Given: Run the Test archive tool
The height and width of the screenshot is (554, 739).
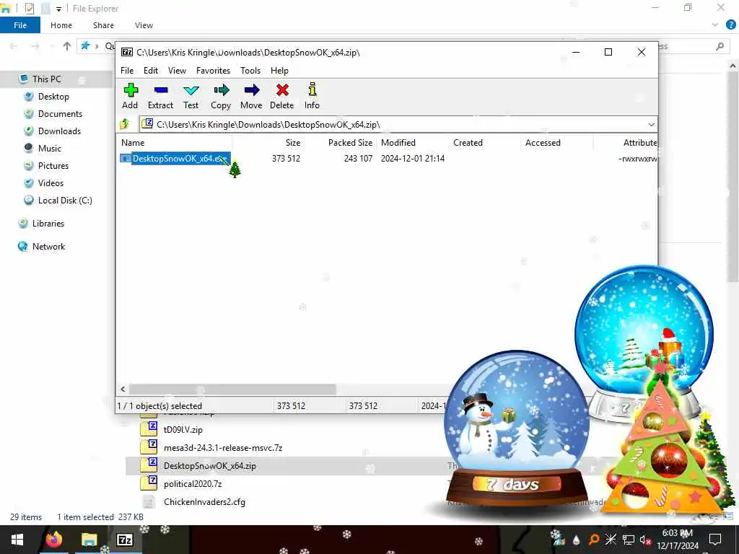Looking at the screenshot, I should click(191, 96).
